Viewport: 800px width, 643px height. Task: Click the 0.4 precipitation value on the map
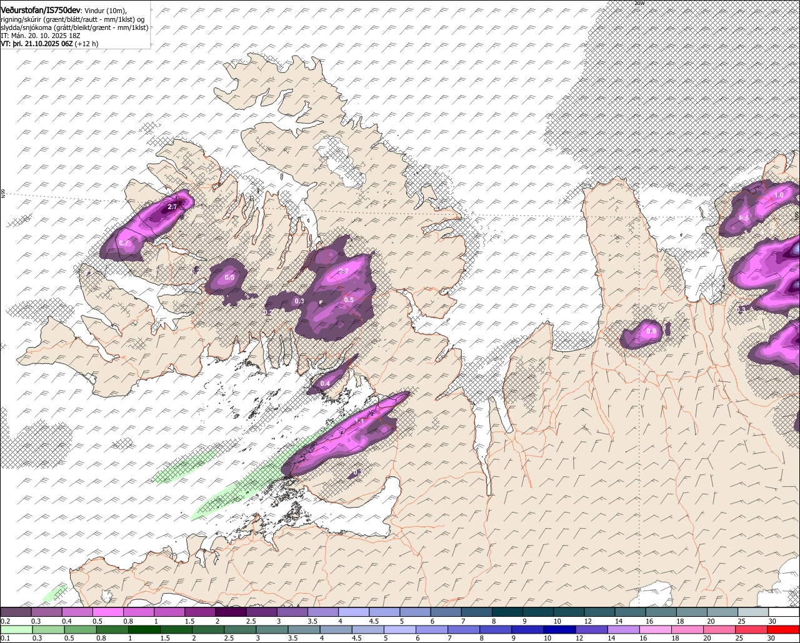pos(325,383)
